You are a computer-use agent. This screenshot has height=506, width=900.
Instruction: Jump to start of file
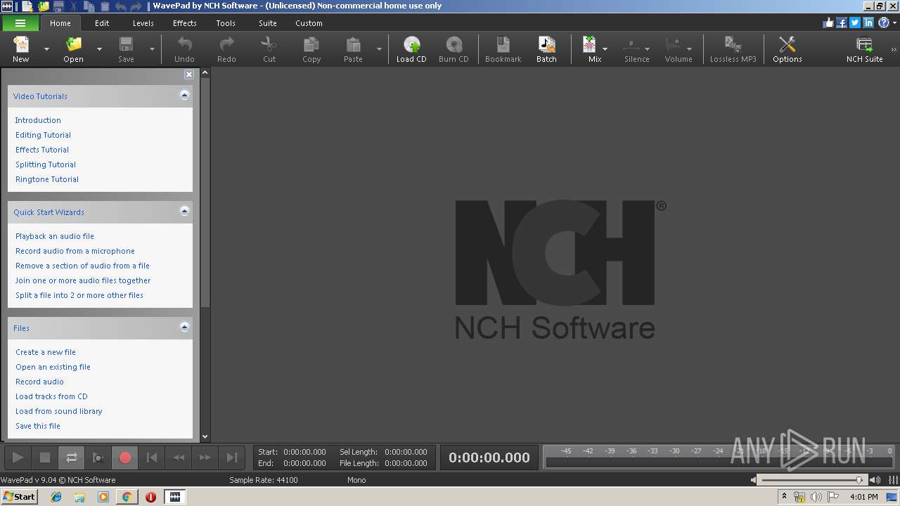(152, 458)
